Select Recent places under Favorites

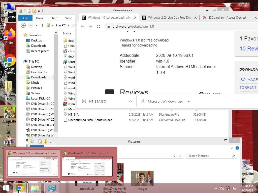point(40,51)
